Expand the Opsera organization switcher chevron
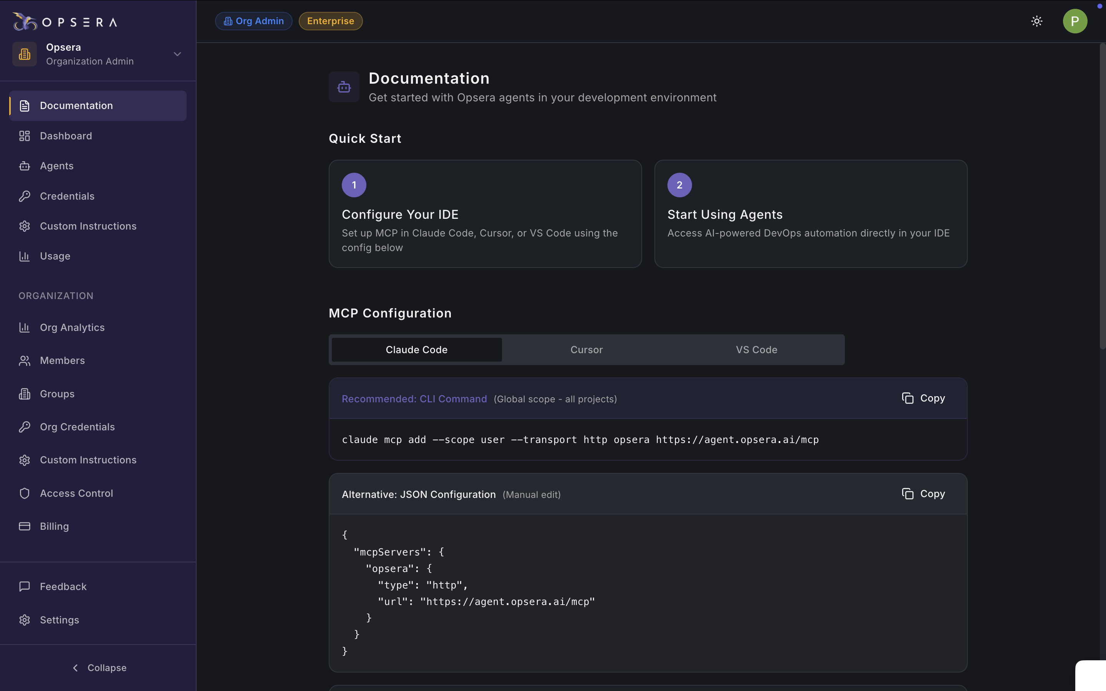This screenshot has height=691, width=1106. coord(177,54)
